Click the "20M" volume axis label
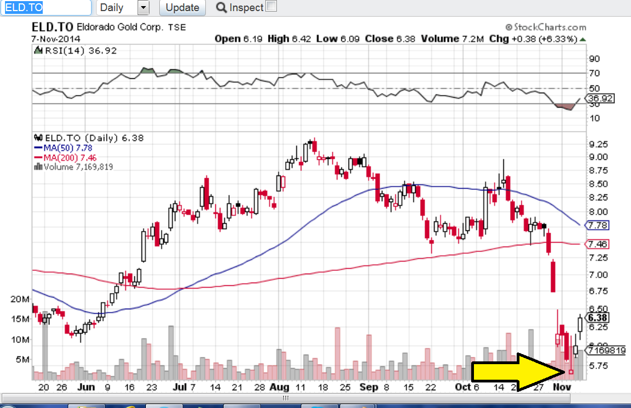Screen dimensions: 631x408 tap(20, 299)
